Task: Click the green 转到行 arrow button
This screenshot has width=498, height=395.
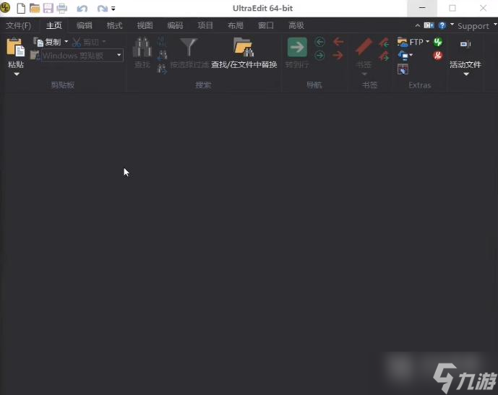Action: coord(297,47)
